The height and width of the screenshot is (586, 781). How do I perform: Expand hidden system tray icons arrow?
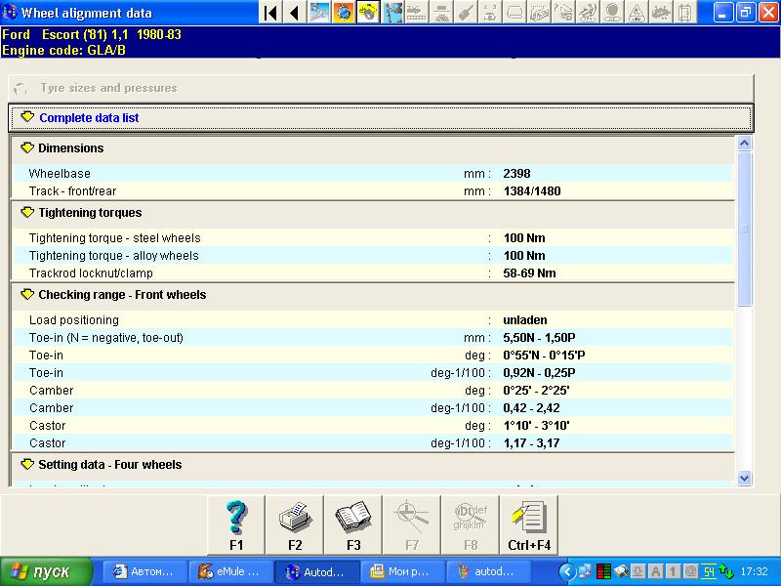click(x=567, y=571)
